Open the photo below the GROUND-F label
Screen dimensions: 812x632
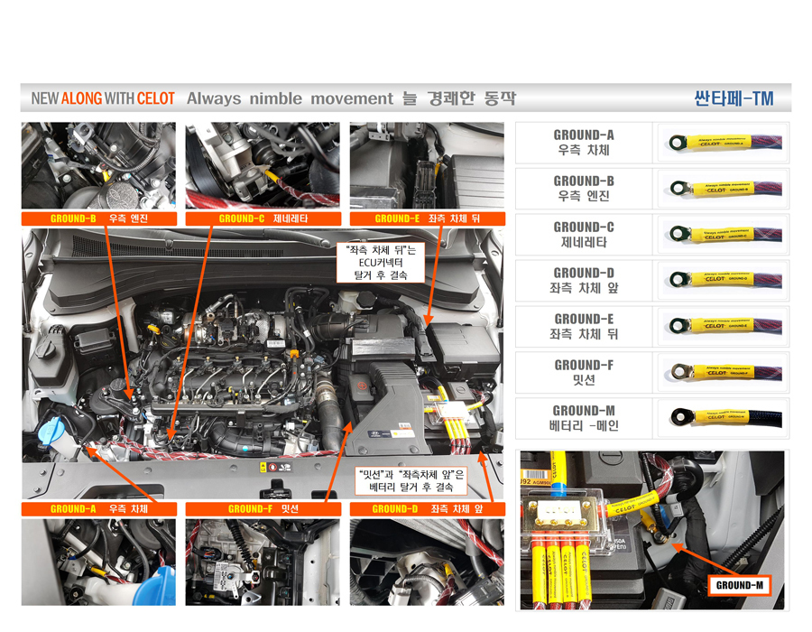263,562
